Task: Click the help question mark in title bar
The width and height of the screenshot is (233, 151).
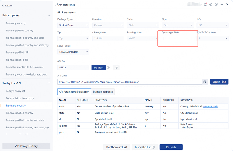Action: pyautogui.click(x=216, y=5)
